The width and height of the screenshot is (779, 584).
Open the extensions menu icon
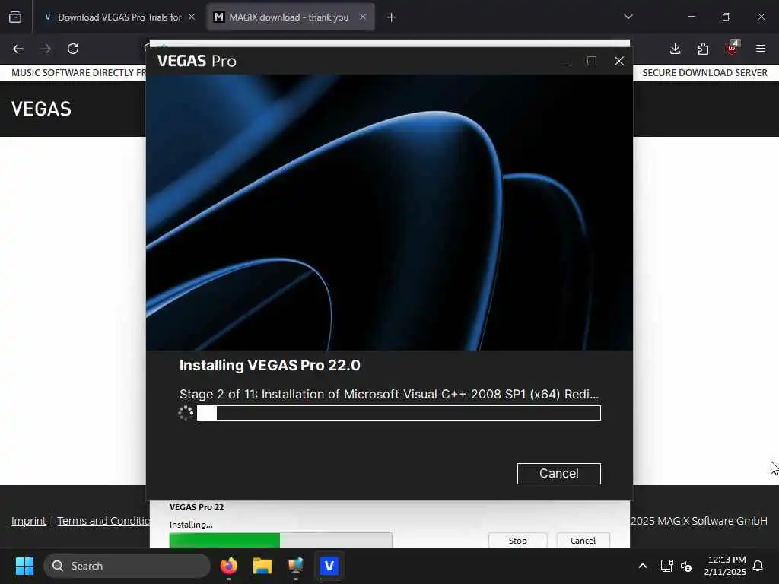[x=703, y=49]
